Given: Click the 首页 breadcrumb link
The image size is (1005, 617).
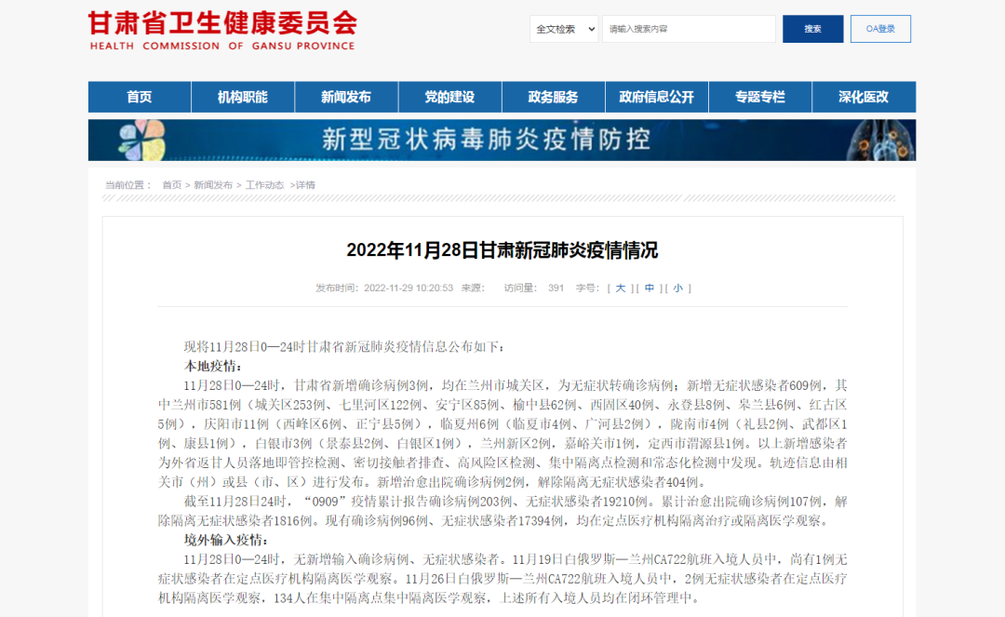Looking at the screenshot, I should pyautogui.click(x=172, y=185).
